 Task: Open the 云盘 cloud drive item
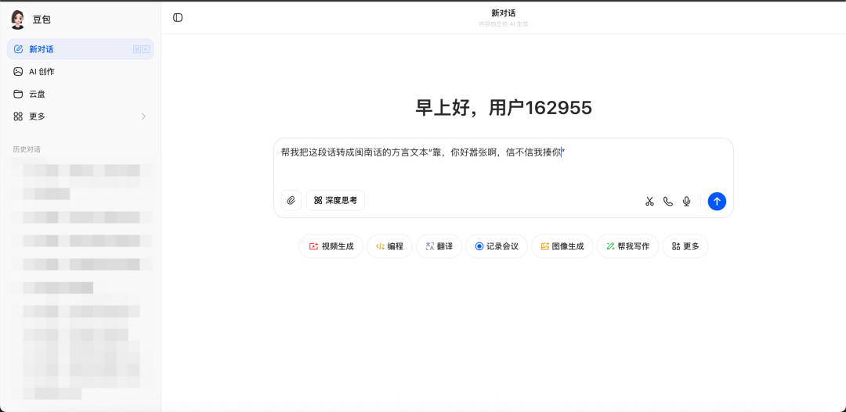pyautogui.click(x=81, y=94)
